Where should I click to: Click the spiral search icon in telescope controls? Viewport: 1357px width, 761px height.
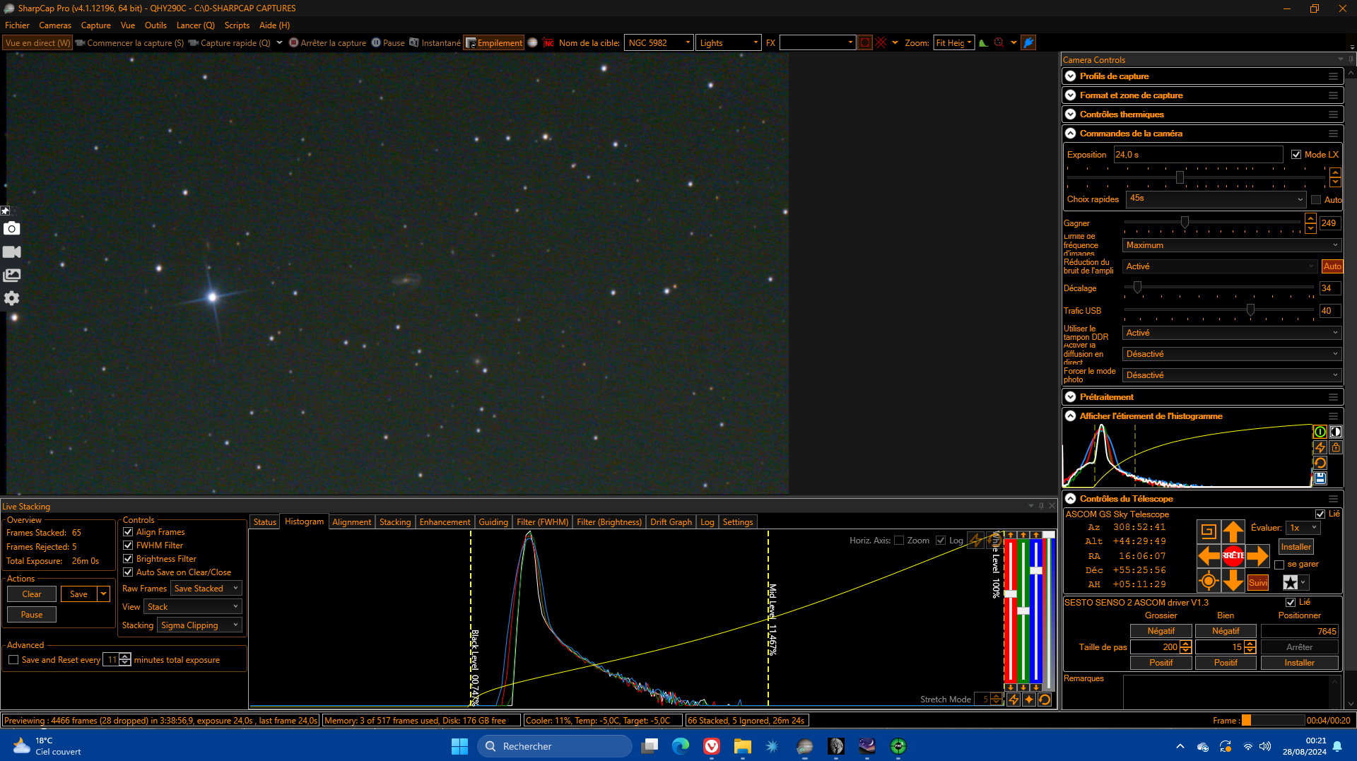click(x=1209, y=531)
